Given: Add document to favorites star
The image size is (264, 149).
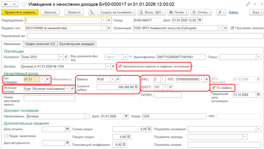Looking at the screenshot, I should point(23,4).
